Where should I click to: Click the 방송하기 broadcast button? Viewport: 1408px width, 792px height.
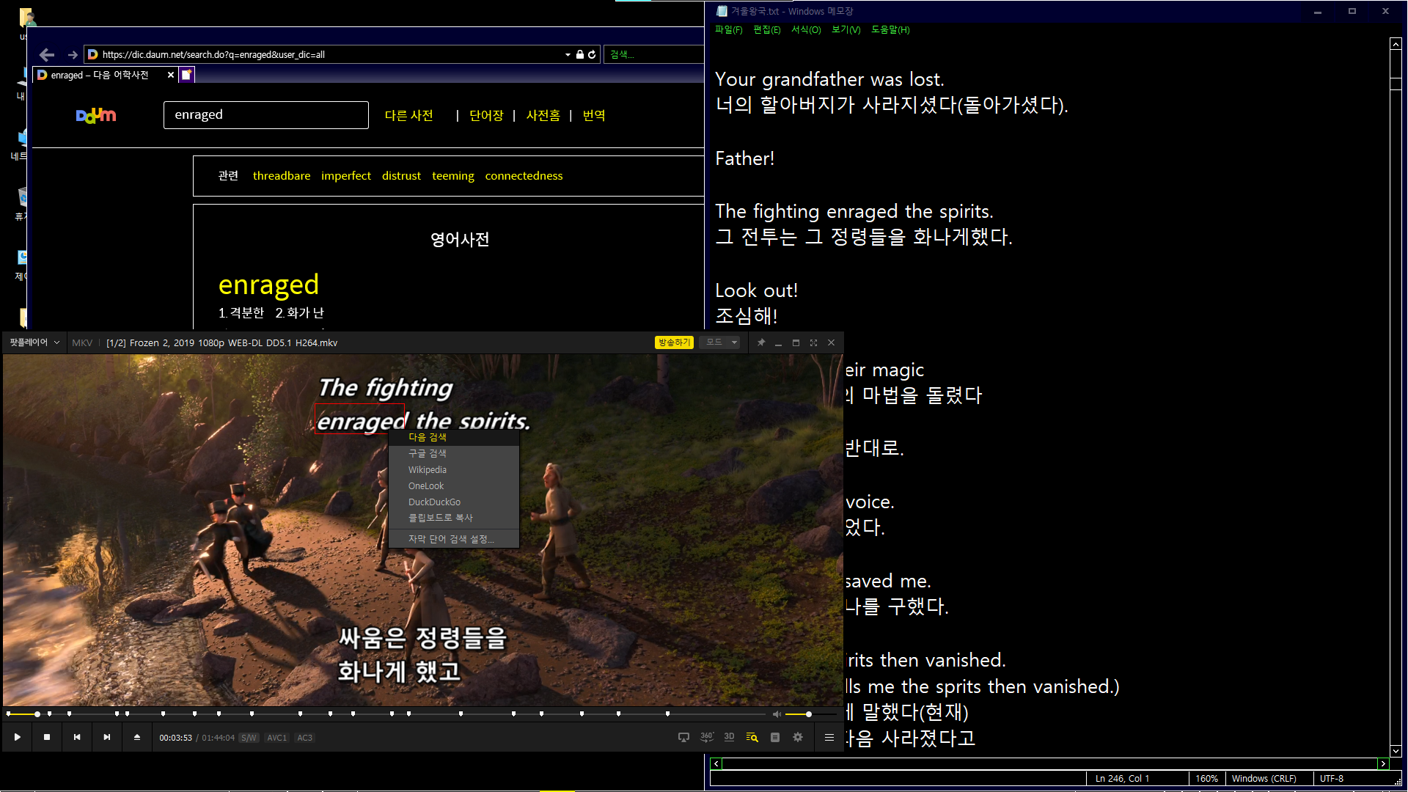point(673,342)
